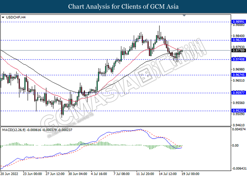Click the 0.98400 axis price value
This screenshot has height=176, width=247.
click(x=239, y=36)
